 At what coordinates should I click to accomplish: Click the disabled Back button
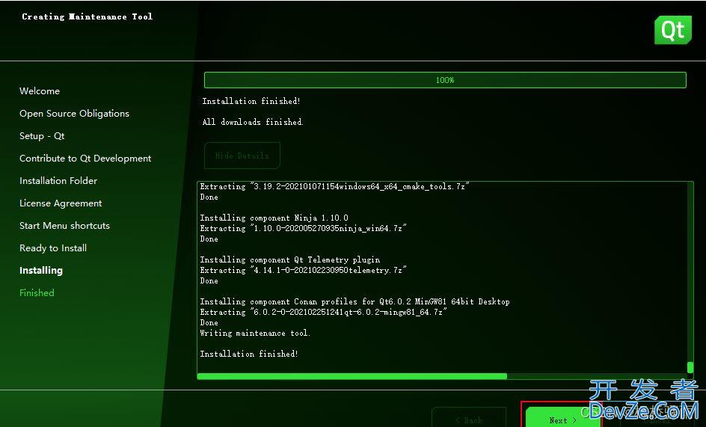click(x=469, y=419)
